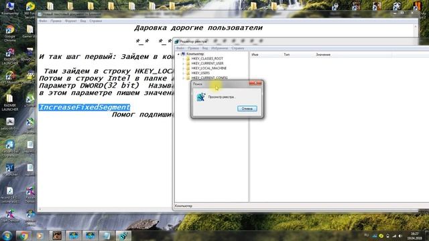The height and width of the screenshot is (241, 429).
Task: Click the registry search progress icon
Action: coord(201,97)
